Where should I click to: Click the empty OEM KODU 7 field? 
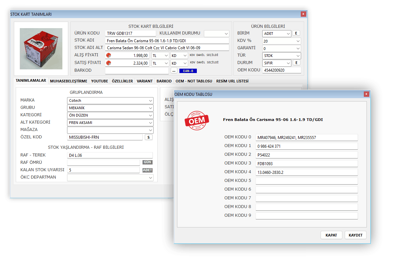306,199
